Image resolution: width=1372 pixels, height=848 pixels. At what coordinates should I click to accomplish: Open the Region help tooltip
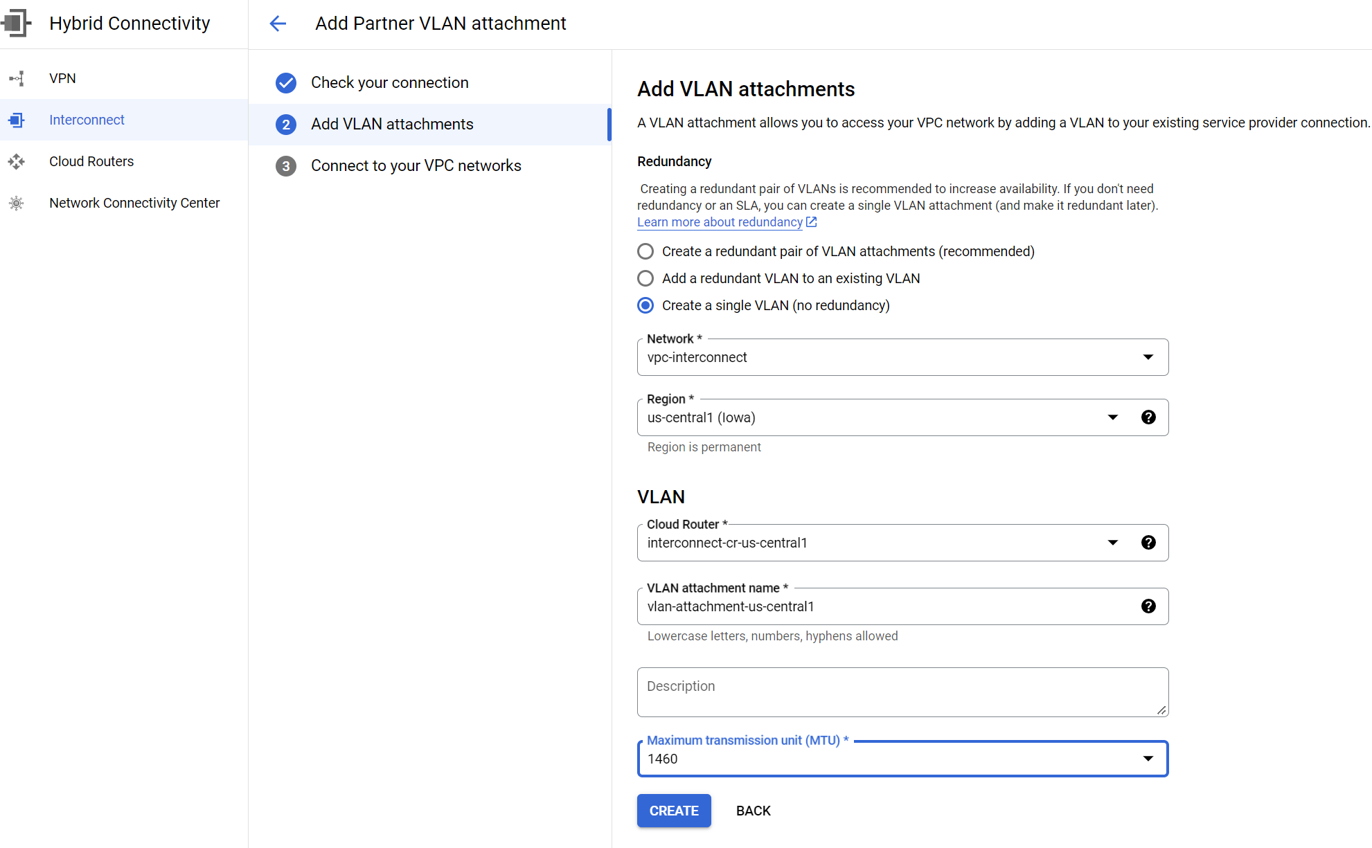click(x=1148, y=417)
